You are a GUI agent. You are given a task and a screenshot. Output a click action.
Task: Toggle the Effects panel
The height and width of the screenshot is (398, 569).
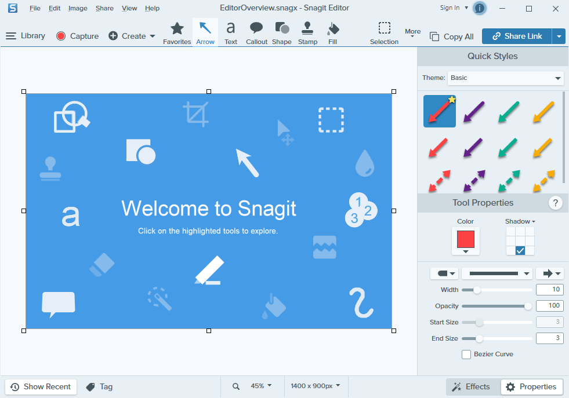click(x=472, y=387)
